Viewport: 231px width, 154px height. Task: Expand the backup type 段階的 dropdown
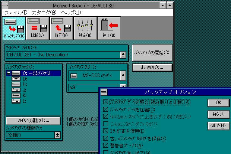(x=57, y=135)
